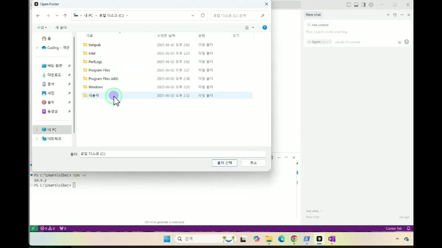Select the New chat tab in Cursor
This screenshot has width=442, height=248.
pos(313,15)
